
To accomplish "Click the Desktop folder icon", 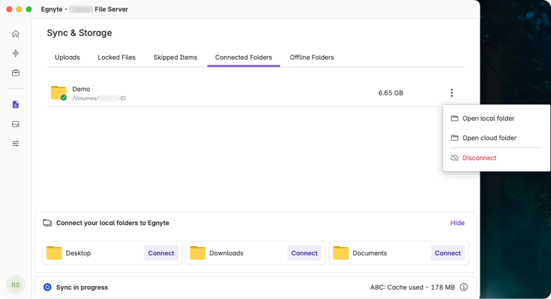I will 54,253.
